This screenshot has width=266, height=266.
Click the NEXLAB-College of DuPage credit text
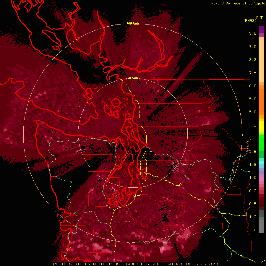236,3
